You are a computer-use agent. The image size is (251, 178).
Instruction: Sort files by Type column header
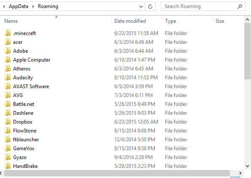[x=170, y=21]
